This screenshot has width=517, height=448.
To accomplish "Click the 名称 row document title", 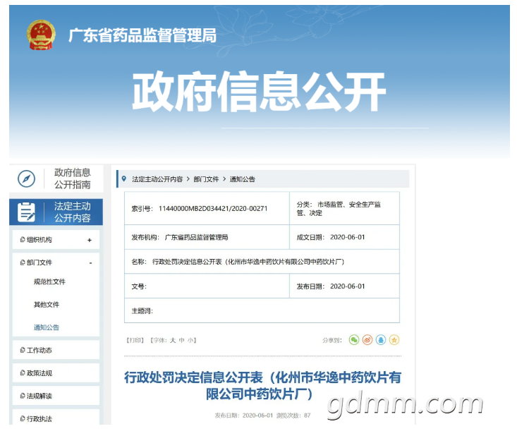I will (x=248, y=262).
